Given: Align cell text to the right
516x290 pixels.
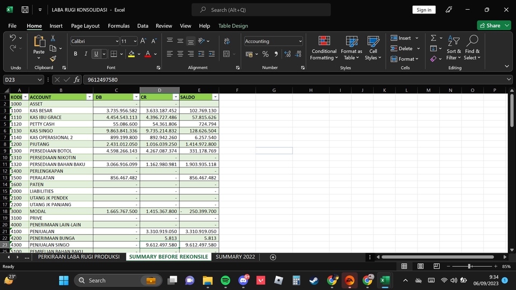Looking at the screenshot, I should click(190, 54).
